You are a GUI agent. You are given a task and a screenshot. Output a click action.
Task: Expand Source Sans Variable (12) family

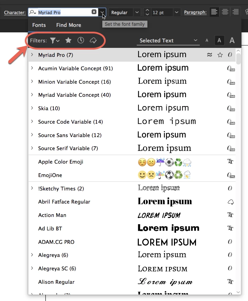(32, 135)
